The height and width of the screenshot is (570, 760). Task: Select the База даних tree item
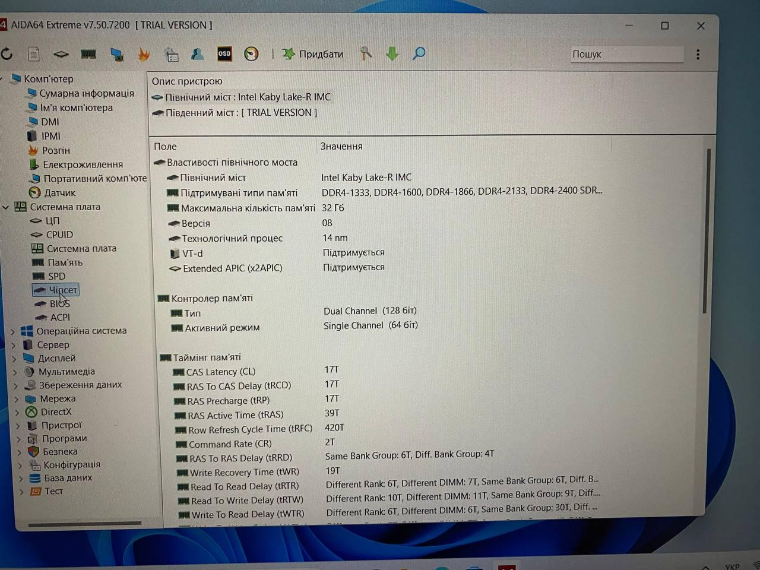point(68,477)
